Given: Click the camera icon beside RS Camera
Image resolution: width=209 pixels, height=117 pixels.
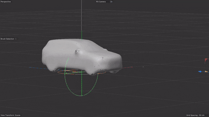Looking at the screenshot, I should [111, 2].
